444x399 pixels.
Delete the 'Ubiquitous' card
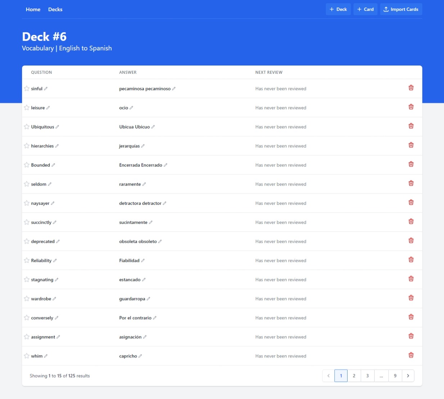[411, 126]
